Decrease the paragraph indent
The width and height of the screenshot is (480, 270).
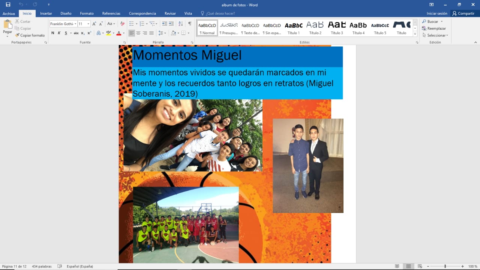[x=164, y=24]
